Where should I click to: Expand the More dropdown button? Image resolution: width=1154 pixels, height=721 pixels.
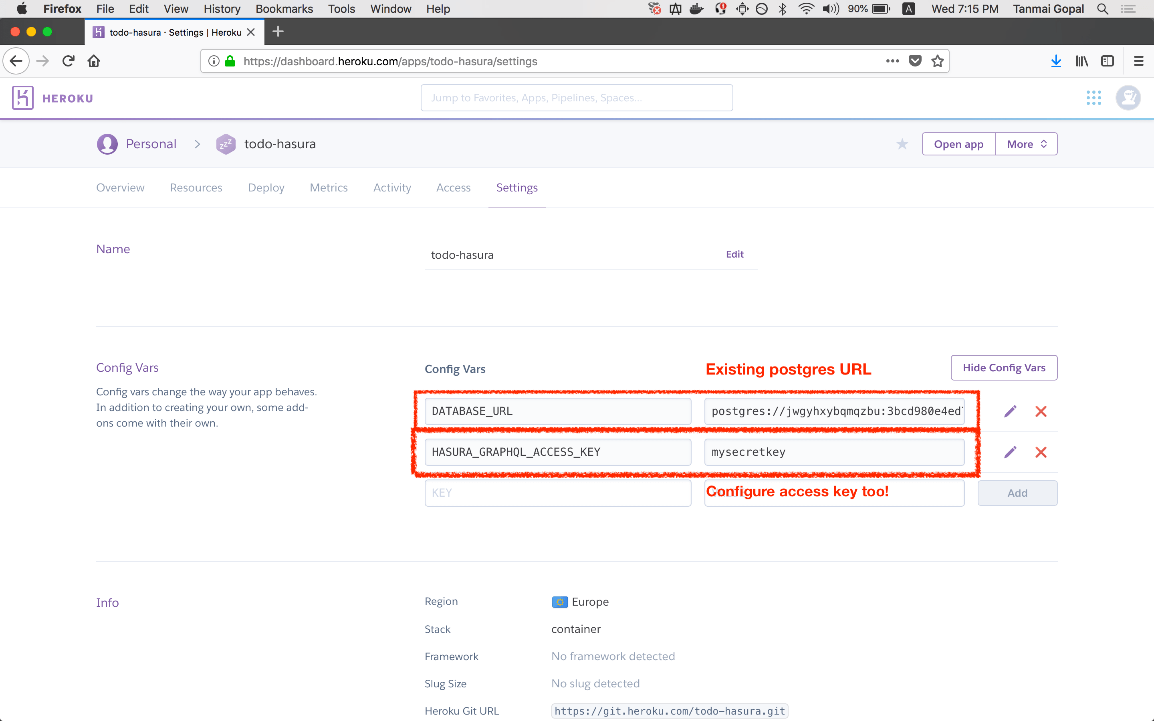click(1026, 144)
